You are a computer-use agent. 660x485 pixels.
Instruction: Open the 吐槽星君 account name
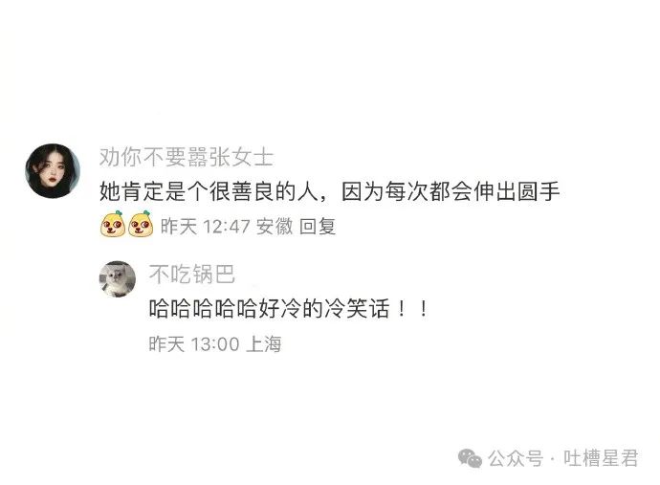(601, 458)
